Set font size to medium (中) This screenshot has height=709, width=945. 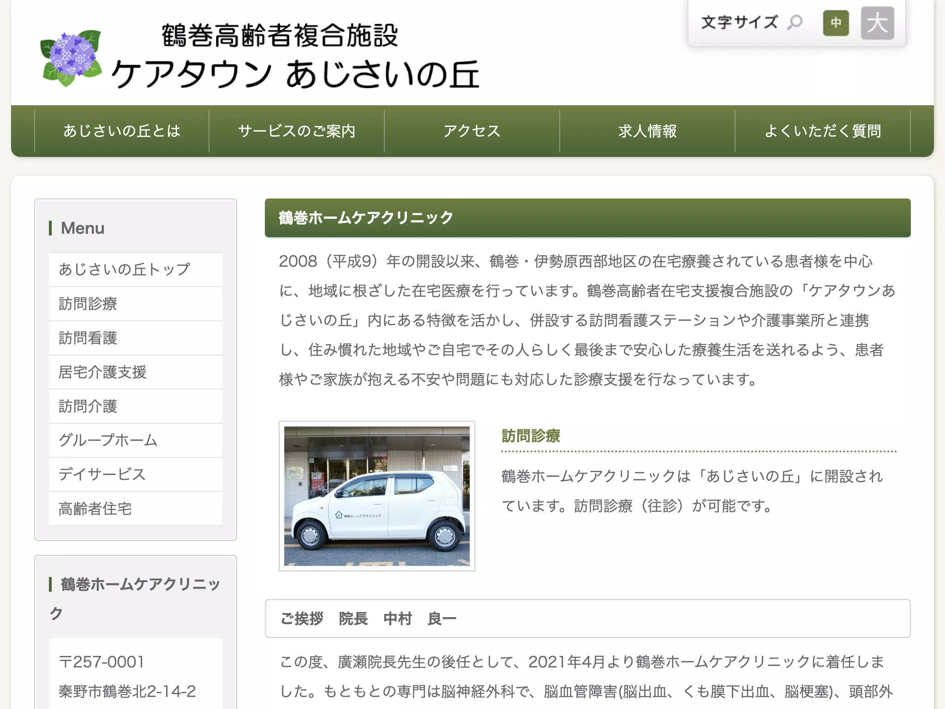[x=836, y=23]
